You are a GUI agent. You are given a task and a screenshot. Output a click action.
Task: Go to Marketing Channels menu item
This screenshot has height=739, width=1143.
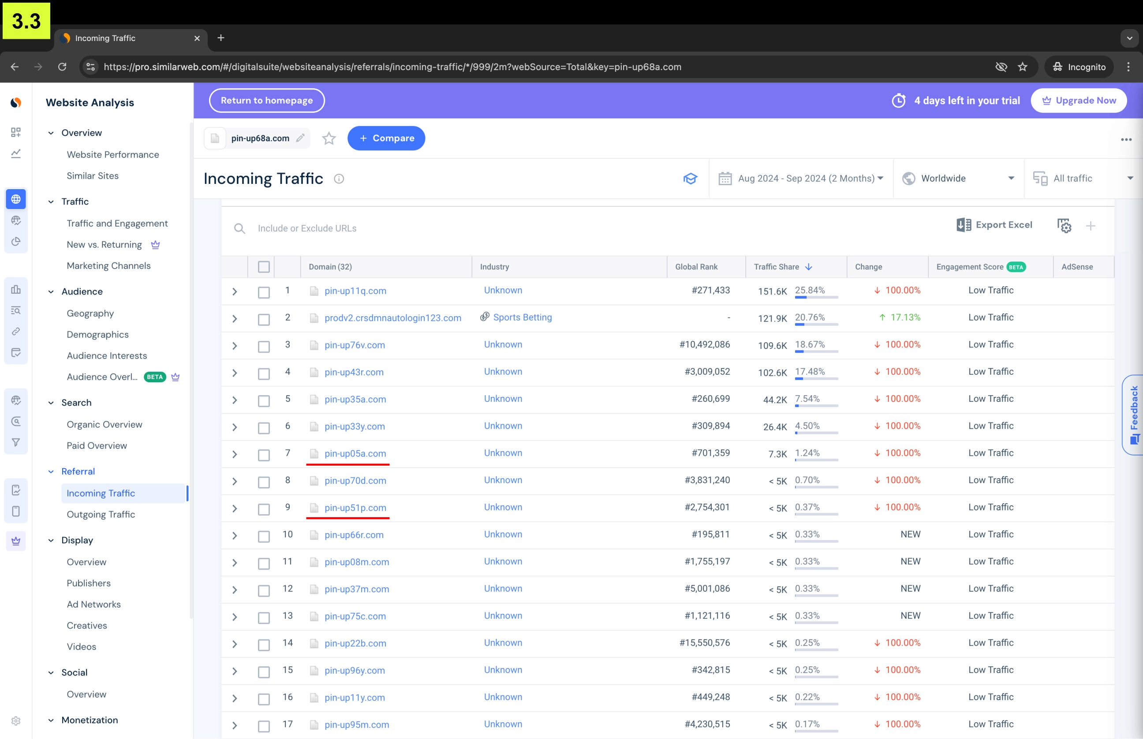click(108, 266)
